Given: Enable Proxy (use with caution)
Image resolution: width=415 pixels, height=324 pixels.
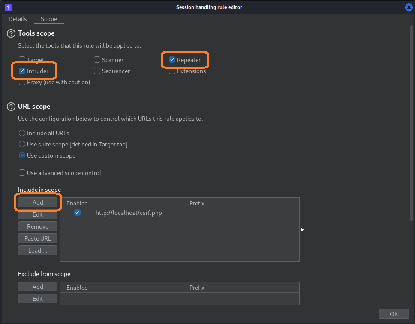Looking at the screenshot, I should coord(21,82).
